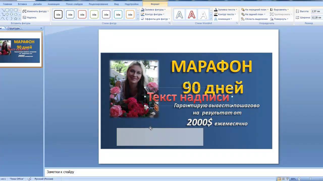
Task: Choose the oval shape tool
Action: 12,10
